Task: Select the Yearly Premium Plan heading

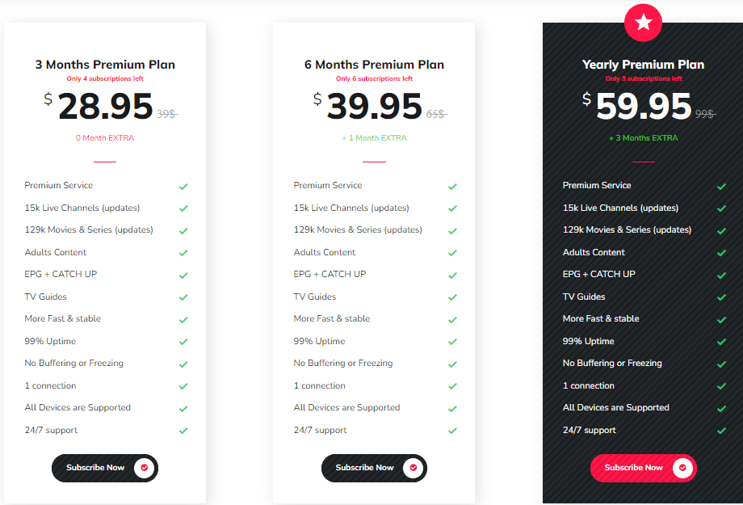Action: [643, 65]
